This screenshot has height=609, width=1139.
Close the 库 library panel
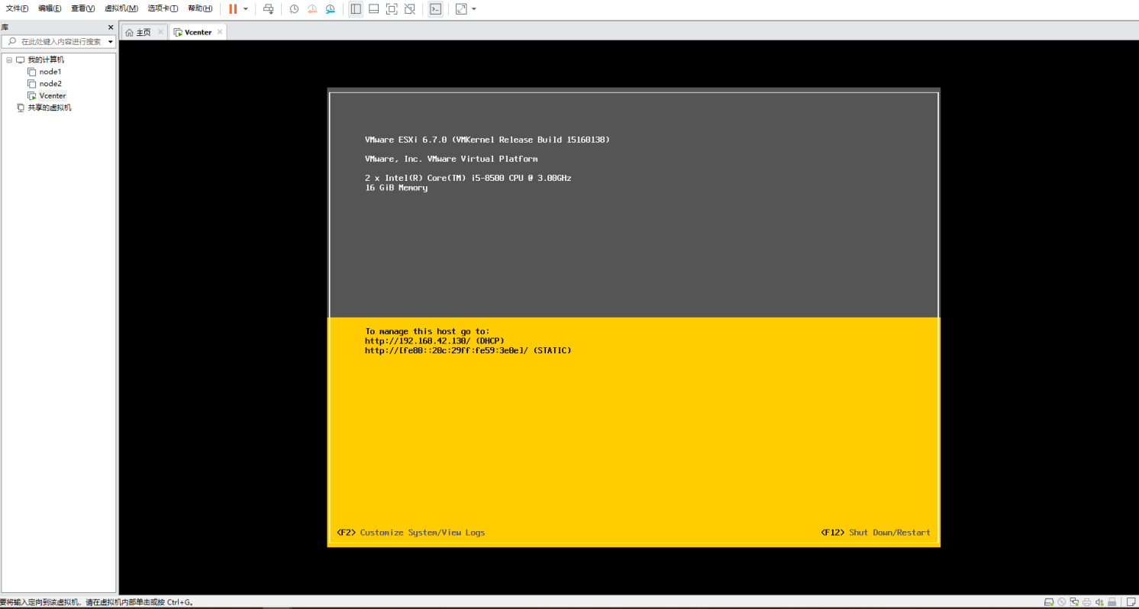(111, 27)
